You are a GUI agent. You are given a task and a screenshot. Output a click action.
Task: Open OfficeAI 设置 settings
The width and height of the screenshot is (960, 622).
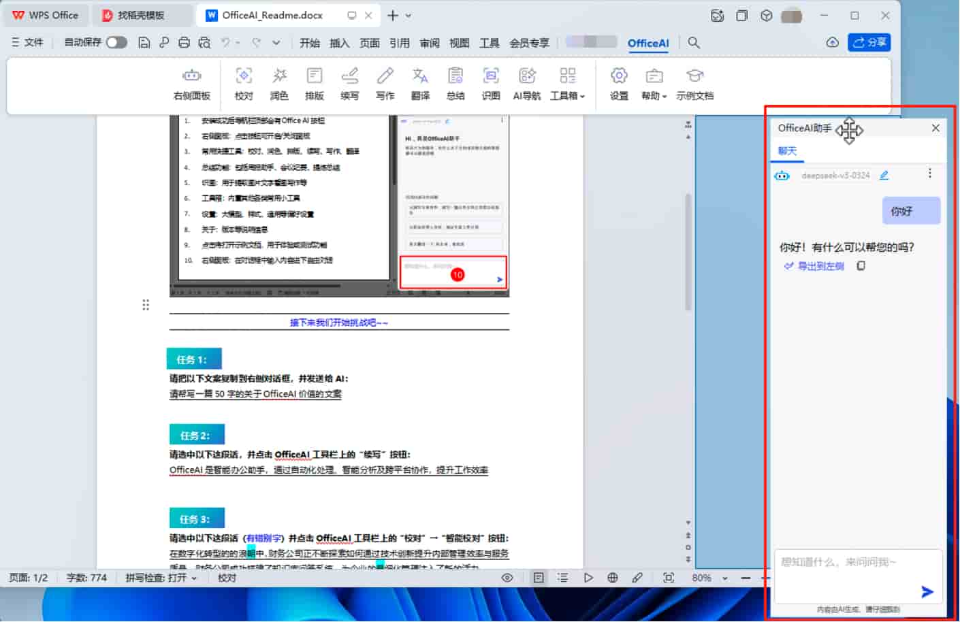[618, 83]
